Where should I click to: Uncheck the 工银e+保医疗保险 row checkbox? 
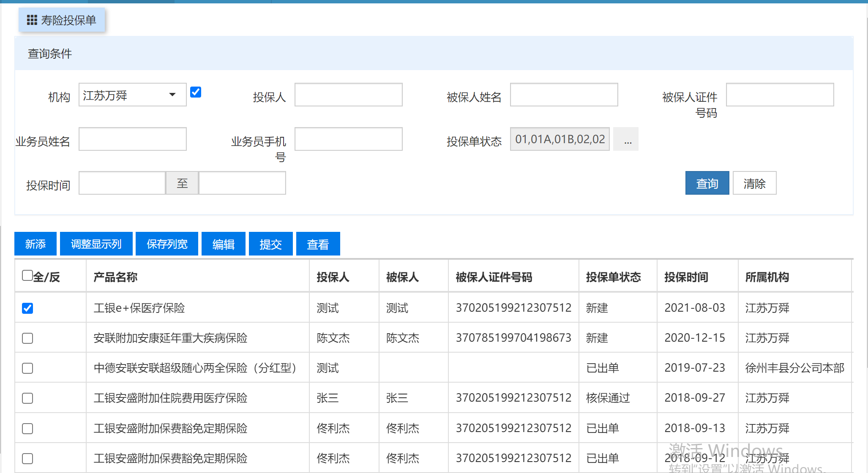tap(27, 308)
